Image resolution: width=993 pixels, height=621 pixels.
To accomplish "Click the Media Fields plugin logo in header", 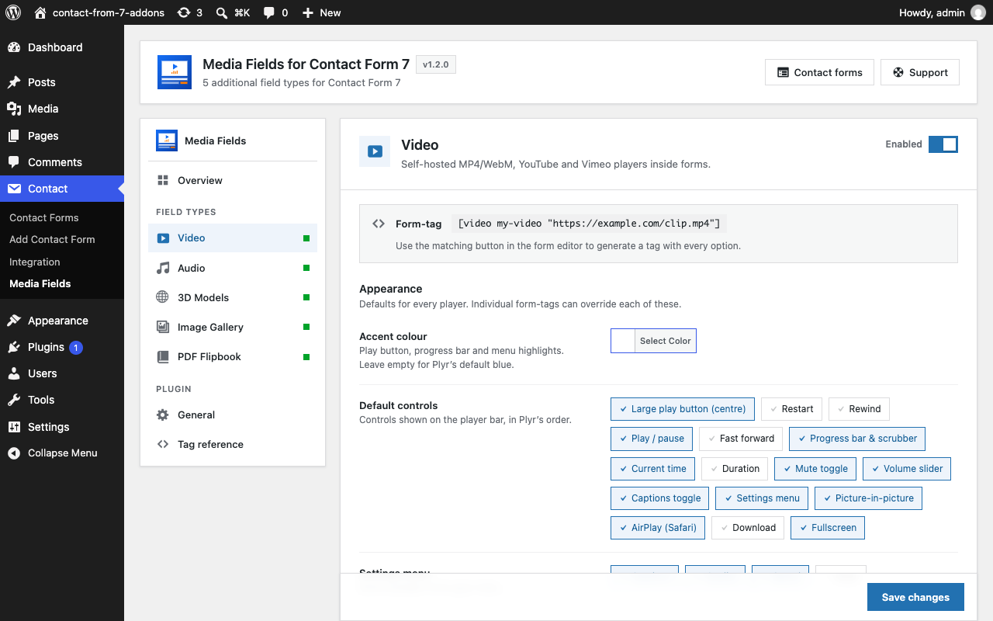I will click(175, 72).
